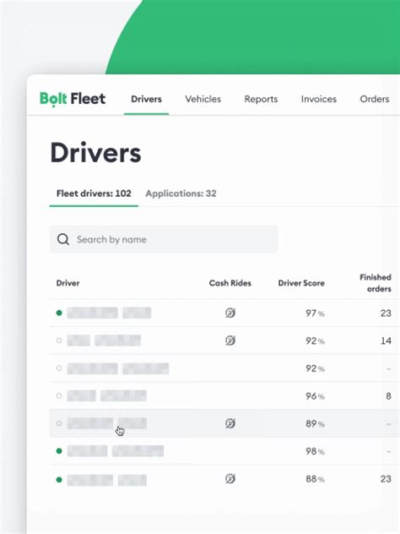Open driver name in 88% row

[x=107, y=480]
